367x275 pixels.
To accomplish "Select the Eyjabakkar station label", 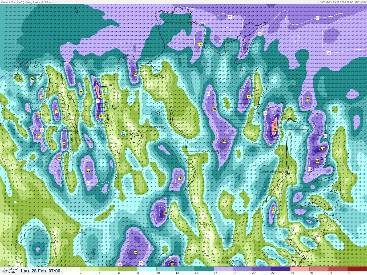I will point(227,239).
